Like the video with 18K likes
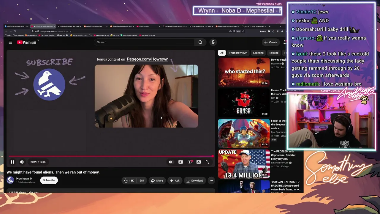Screen dimensions: 380x214 tap(129, 180)
